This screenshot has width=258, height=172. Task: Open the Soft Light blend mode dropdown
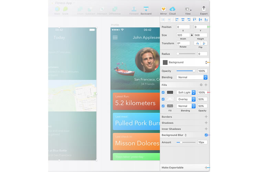click(186, 93)
